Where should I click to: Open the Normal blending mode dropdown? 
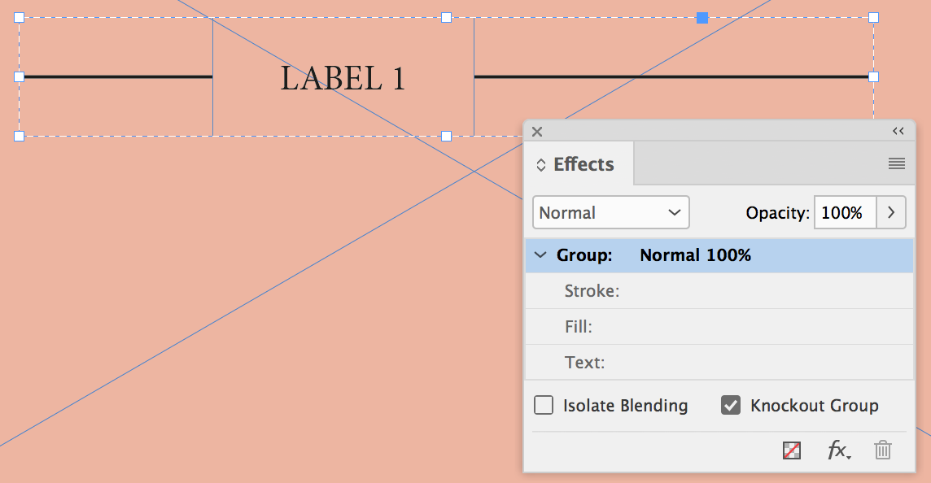pos(611,212)
